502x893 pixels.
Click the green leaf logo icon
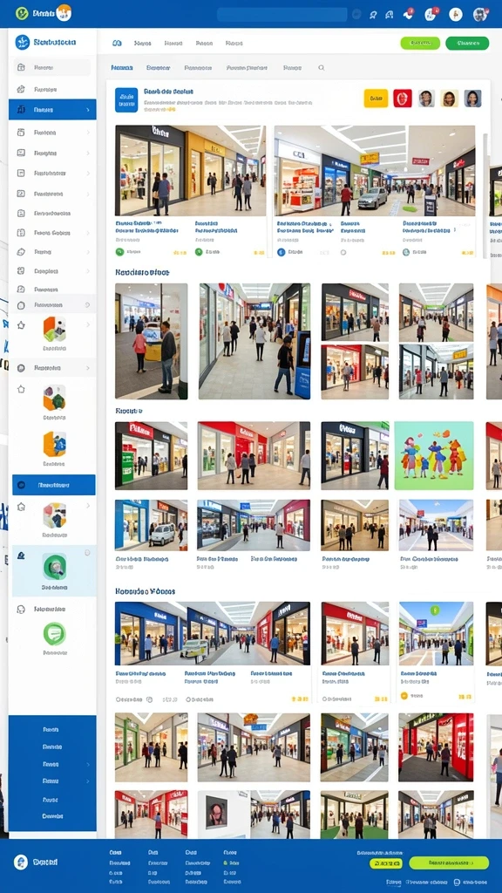[x=22, y=13]
